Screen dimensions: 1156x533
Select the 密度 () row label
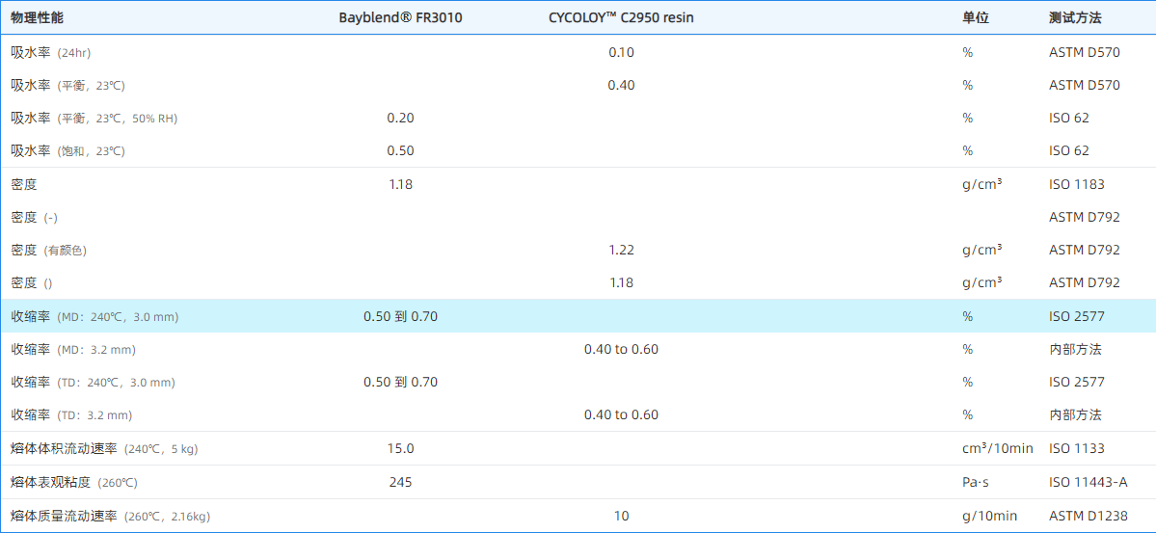click(32, 282)
